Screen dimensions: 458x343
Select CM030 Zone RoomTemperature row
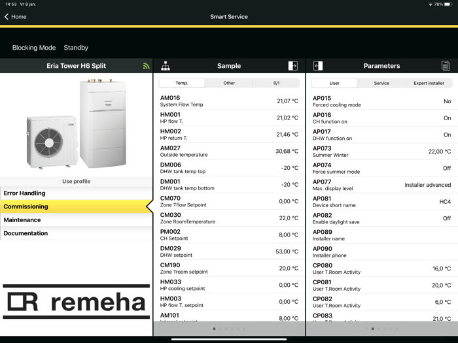click(229, 218)
